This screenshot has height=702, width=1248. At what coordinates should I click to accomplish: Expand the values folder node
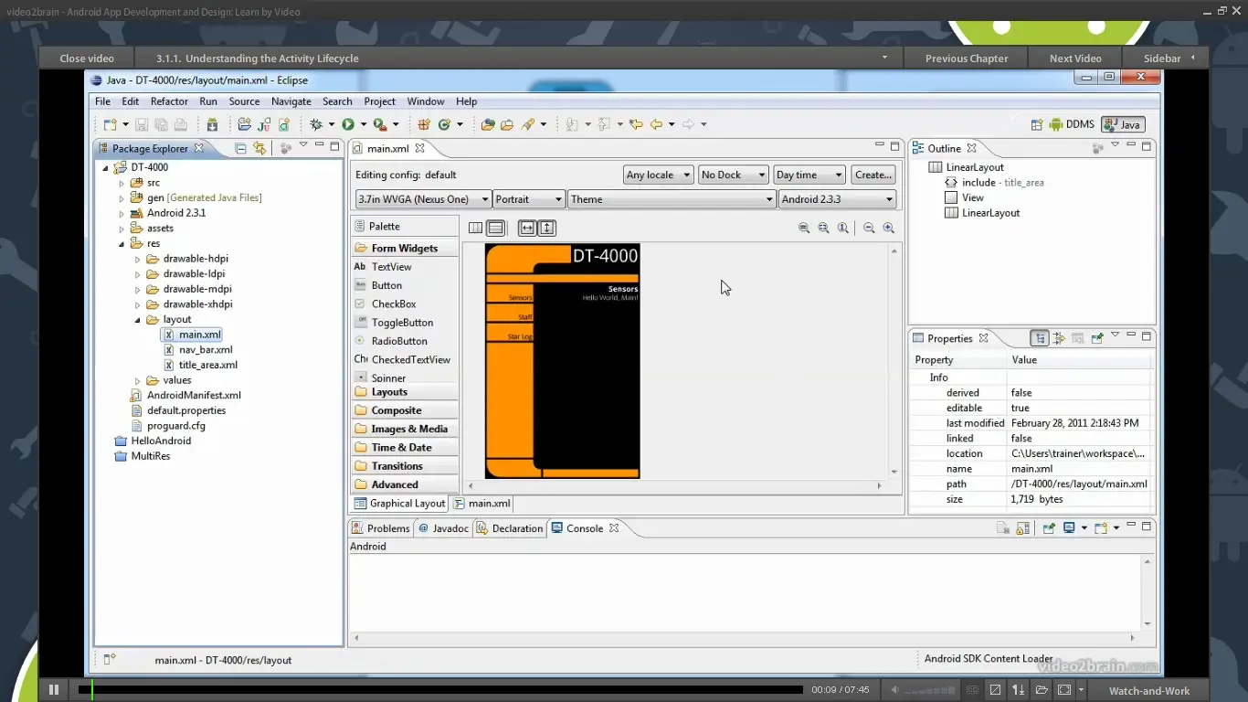(x=138, y=380)
